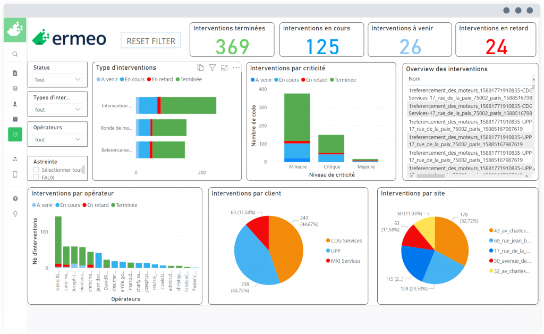Open the database icon in the left sidebar

(15, 88)
